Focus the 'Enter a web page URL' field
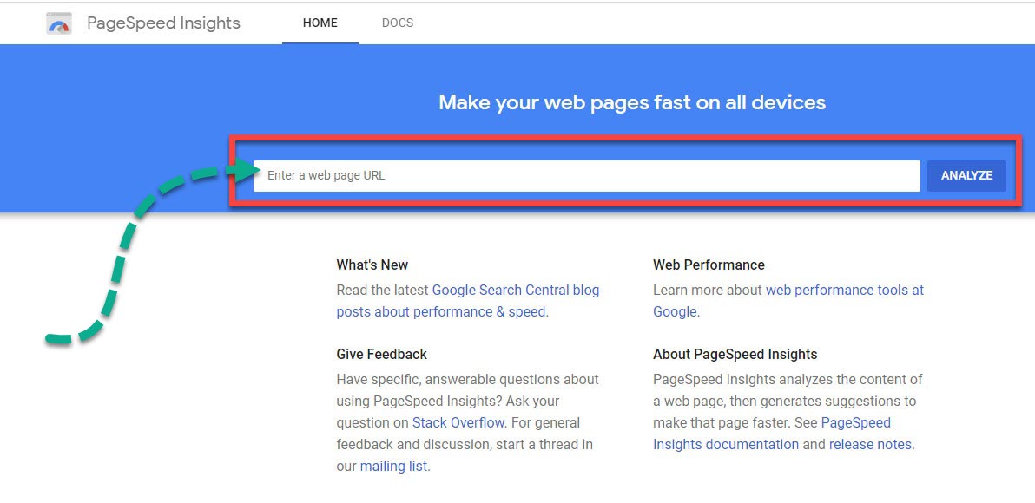Image resolution: width=1035 pixels, height=503 pixels. (x=586, y=175)
